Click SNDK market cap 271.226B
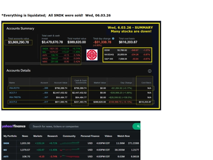Screen dimensions: 213x160 click(134, 143)
